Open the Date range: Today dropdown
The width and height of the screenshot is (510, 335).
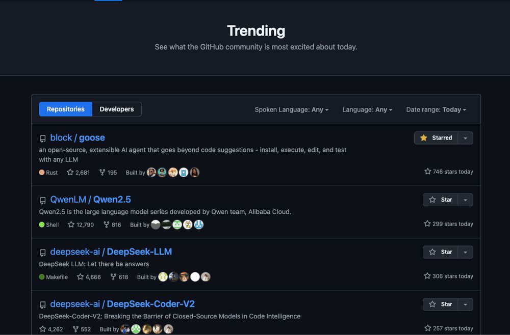[x=436, y=110]
